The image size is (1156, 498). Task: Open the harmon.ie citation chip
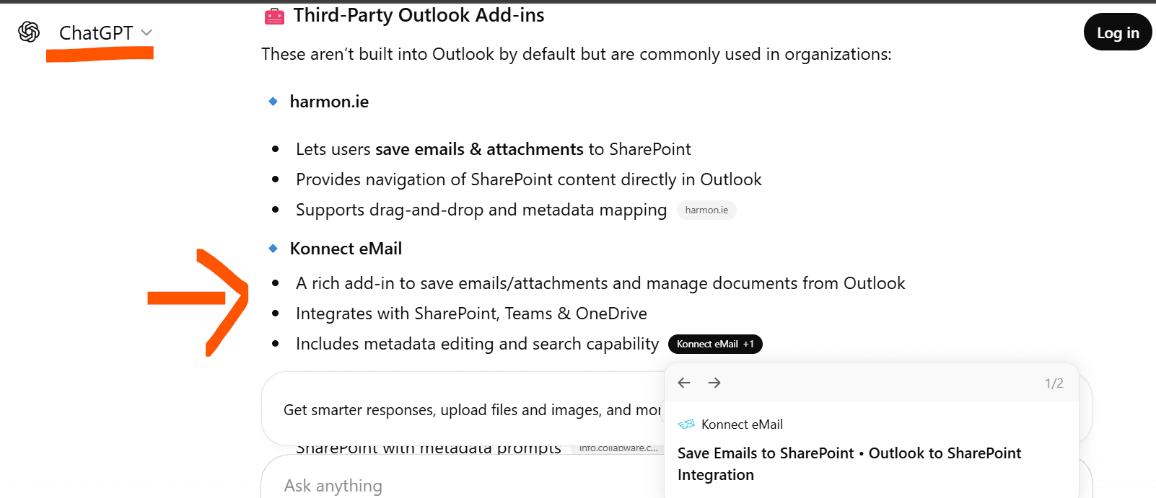[706, 210]
